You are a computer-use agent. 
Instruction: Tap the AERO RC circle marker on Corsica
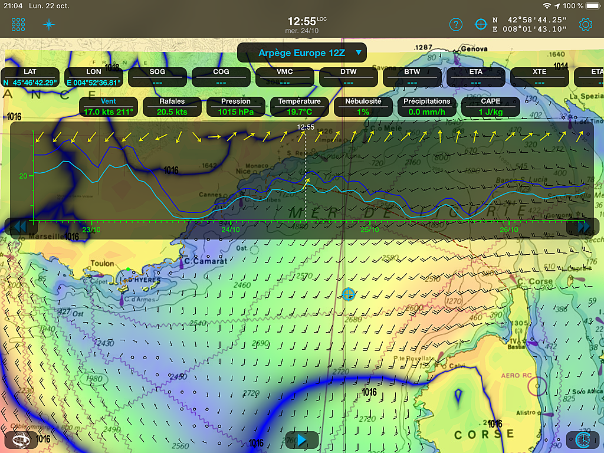[x=537, y=386]
